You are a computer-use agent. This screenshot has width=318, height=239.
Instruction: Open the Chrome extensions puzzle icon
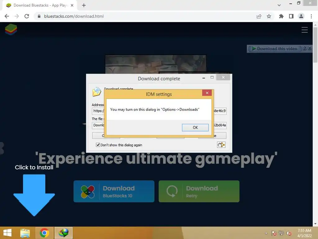click(x=281, y=16)
